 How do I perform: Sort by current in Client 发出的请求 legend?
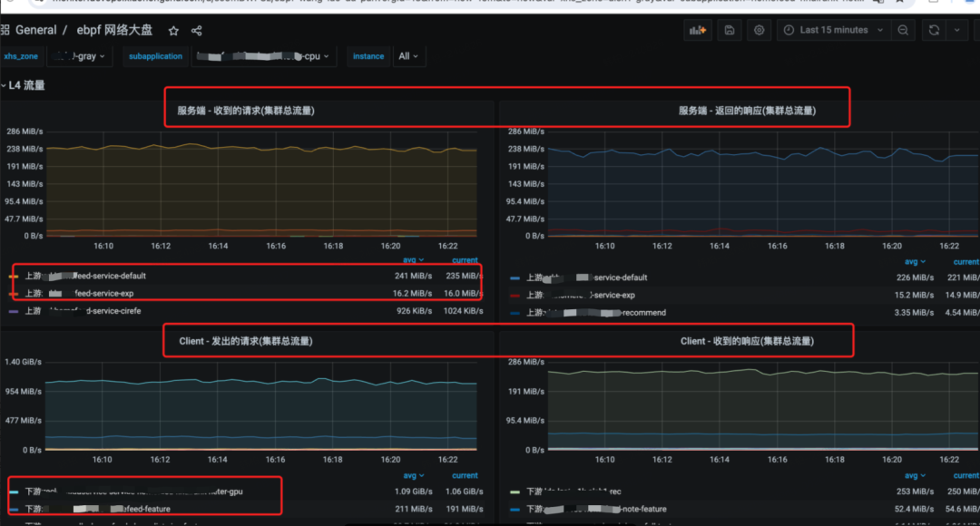click(465, 475)
